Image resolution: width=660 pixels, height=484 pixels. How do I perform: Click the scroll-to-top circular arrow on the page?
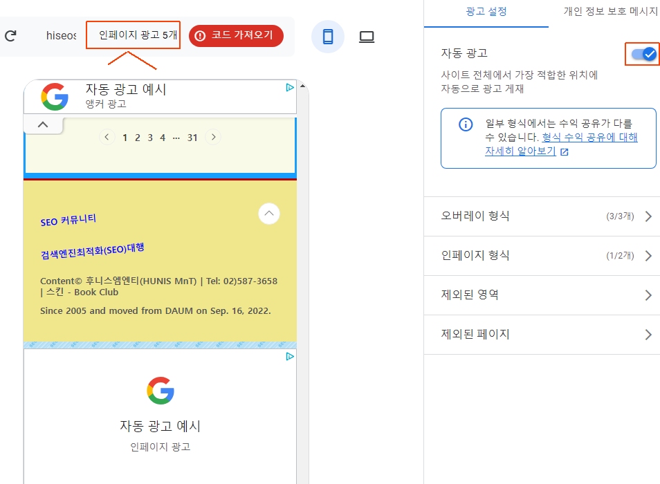(269, 214)
